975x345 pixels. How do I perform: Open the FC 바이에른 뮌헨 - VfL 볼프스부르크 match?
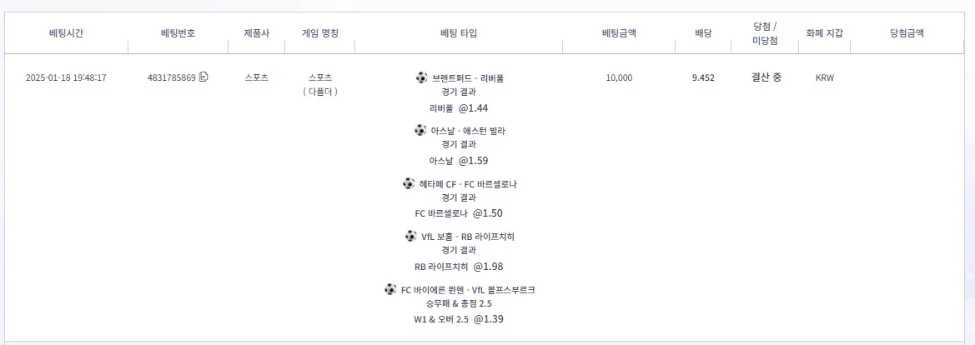click(x=468, y=289)
